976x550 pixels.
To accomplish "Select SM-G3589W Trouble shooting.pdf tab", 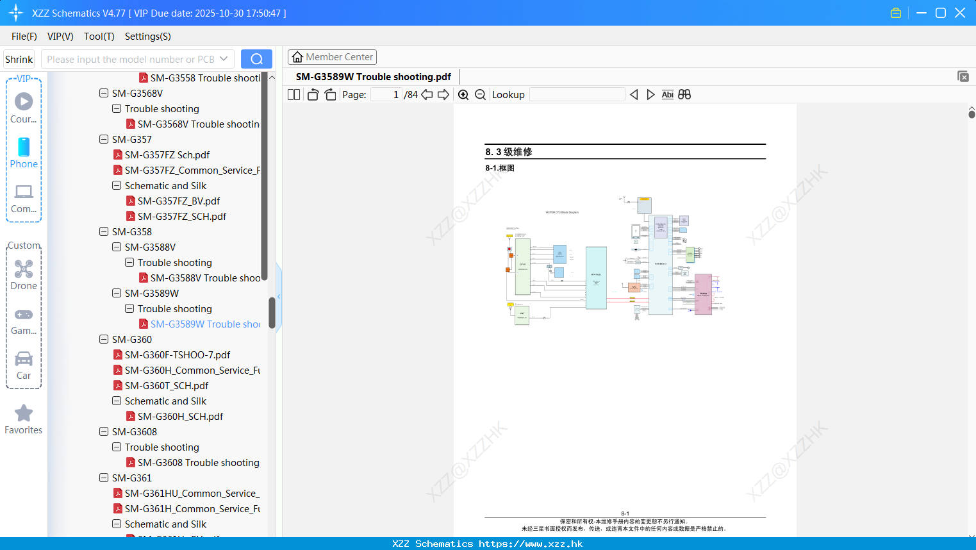I will pyautogui.click(x=374, y=76).
